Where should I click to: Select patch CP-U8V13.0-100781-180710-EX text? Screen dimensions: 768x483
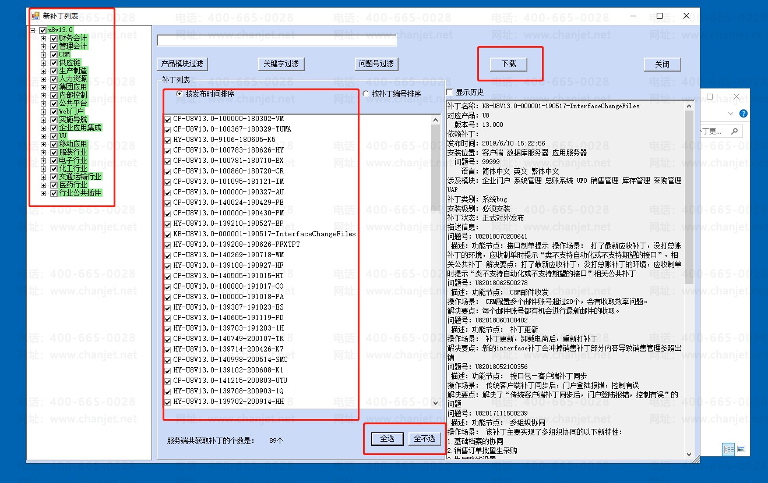click(228, 161)
